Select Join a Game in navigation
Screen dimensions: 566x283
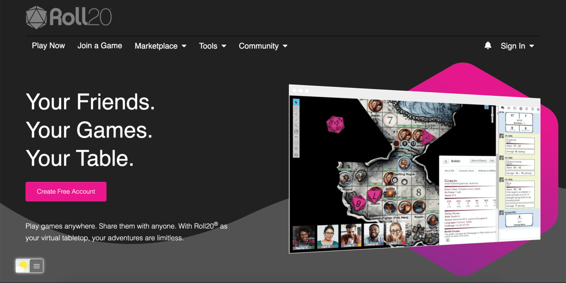99,46
